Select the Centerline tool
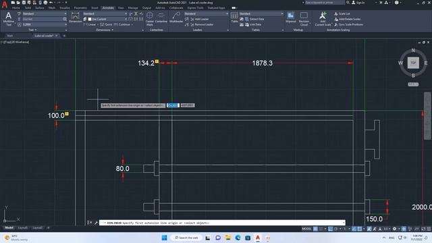The image size is (432, 243). (161, 18)
